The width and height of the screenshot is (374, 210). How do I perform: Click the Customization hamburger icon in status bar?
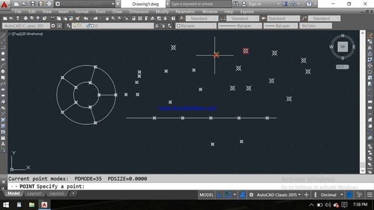coord(369,195)
